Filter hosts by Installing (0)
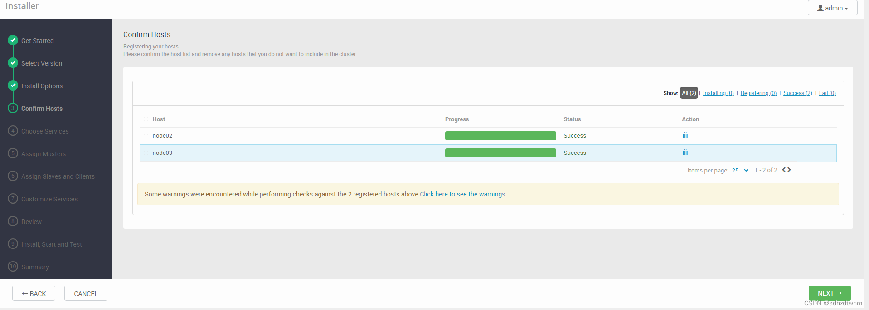 [718, 93]
